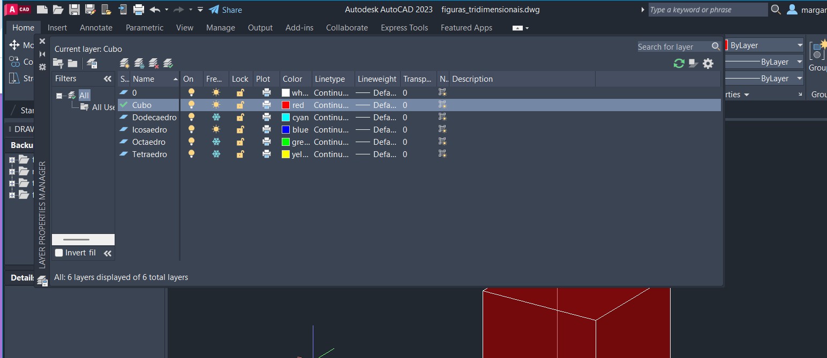Screen dimensions: 827x358
Task: Refresh the layer list
Action: tap(679, 64)
